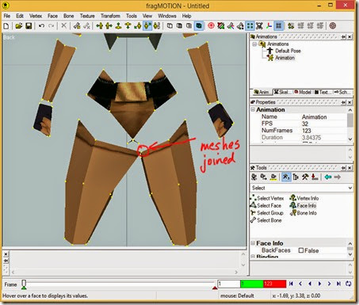
Task: Select the Select Vertex tool
Action: tap(267, 198)
